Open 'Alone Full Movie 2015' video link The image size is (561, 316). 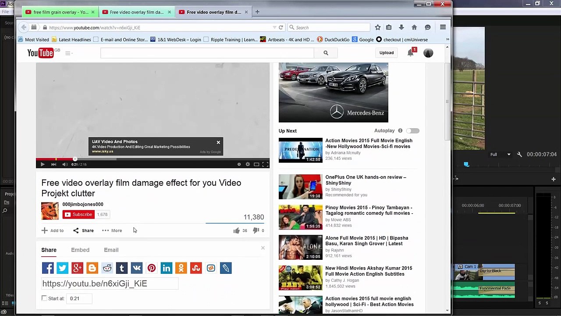tap(366, 241)
